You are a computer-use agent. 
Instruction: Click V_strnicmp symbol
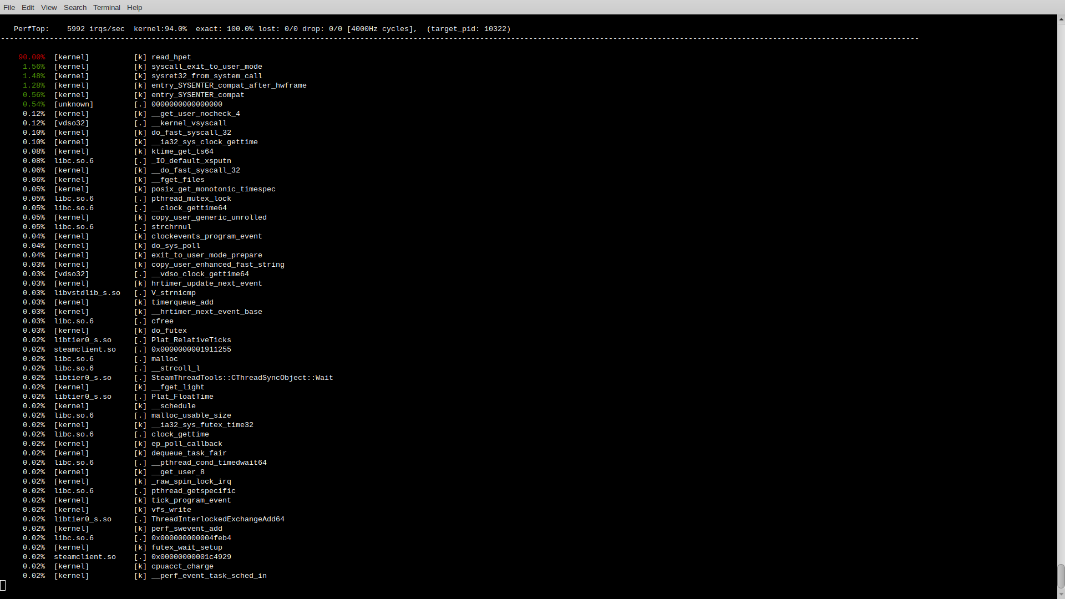[173, 293]
